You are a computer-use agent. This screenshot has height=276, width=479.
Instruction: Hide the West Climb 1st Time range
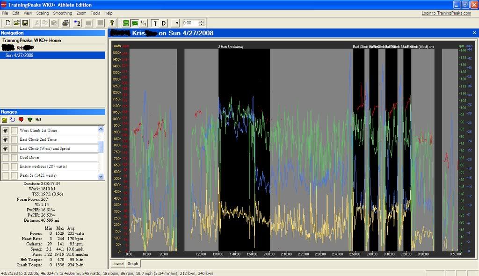click(6, 131)
